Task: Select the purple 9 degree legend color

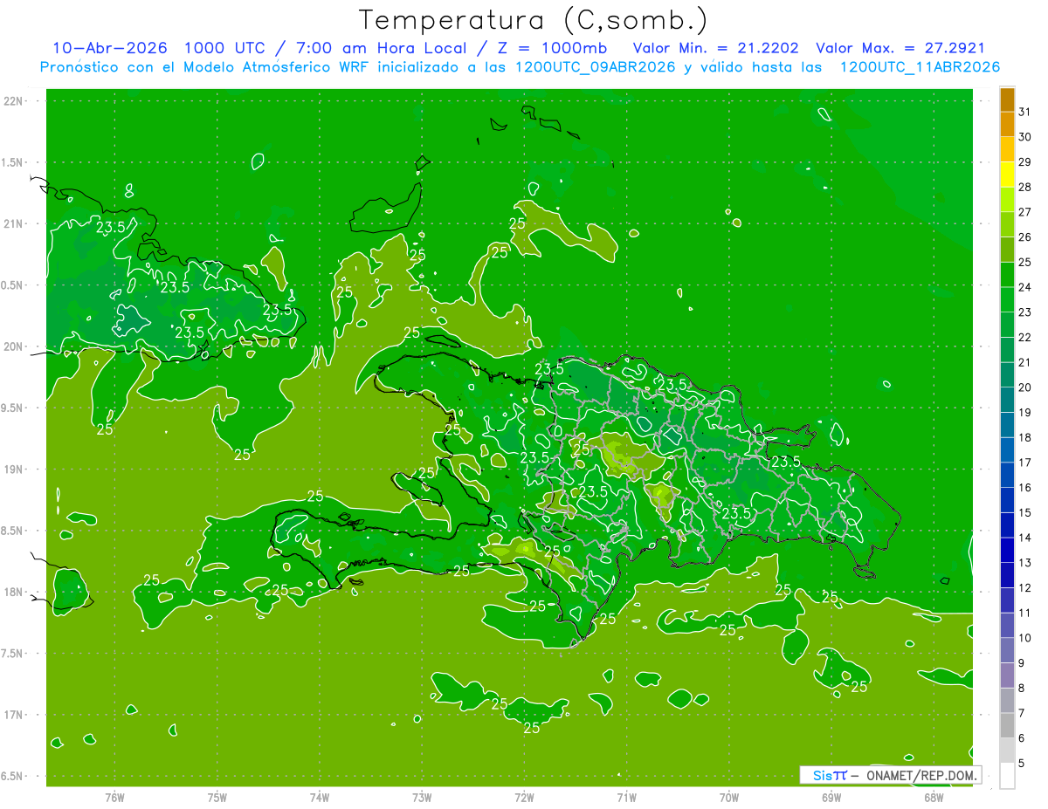Action: point(1007,650)
